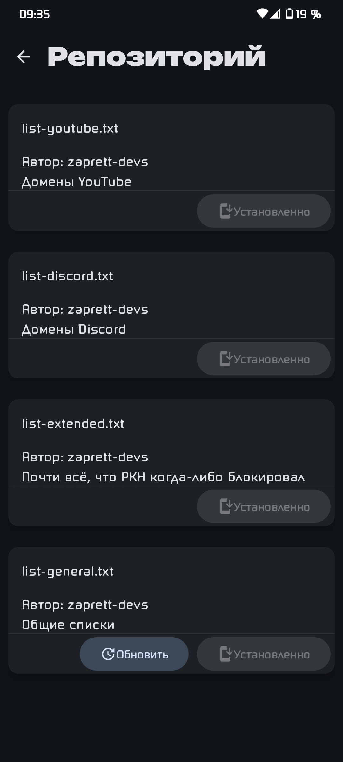Tap the Репозиторий page title

tap(156, 57)
